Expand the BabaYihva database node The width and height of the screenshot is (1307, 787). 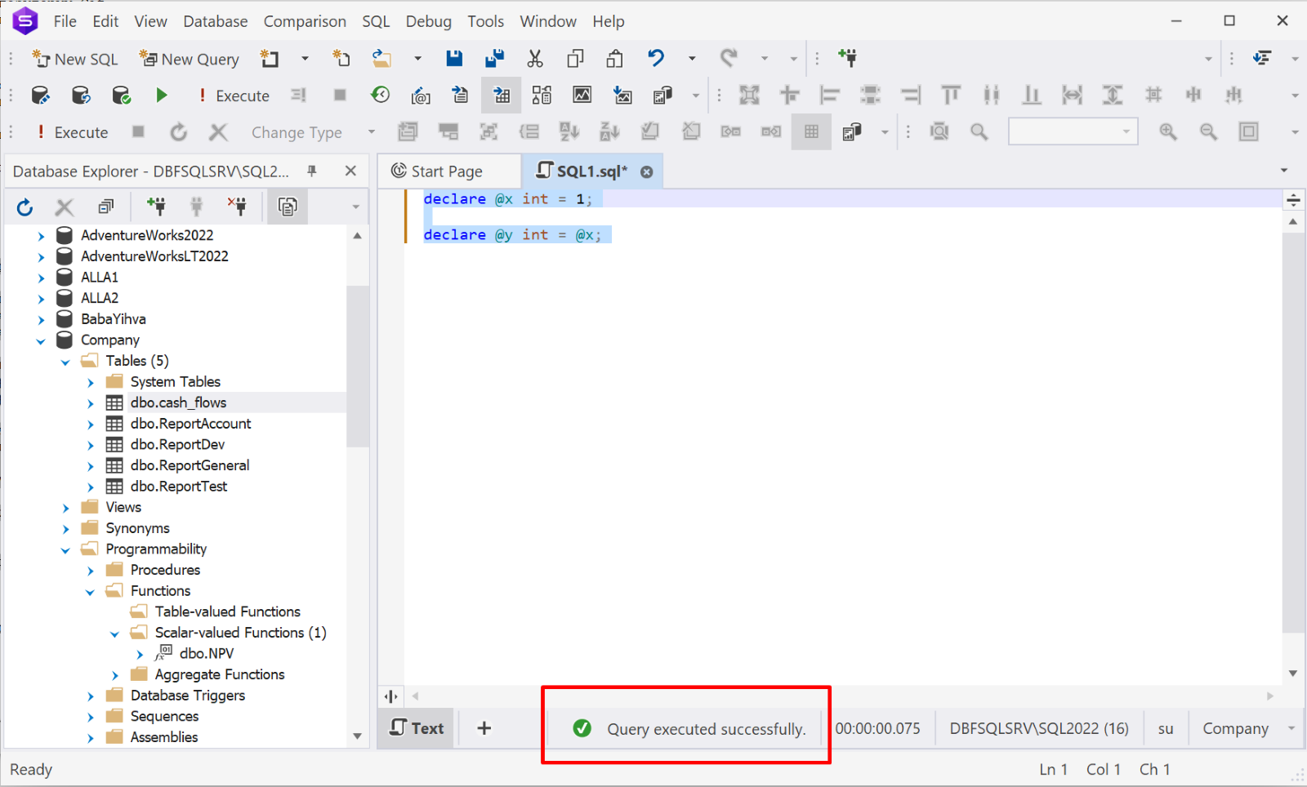click(x=41, y=320)
